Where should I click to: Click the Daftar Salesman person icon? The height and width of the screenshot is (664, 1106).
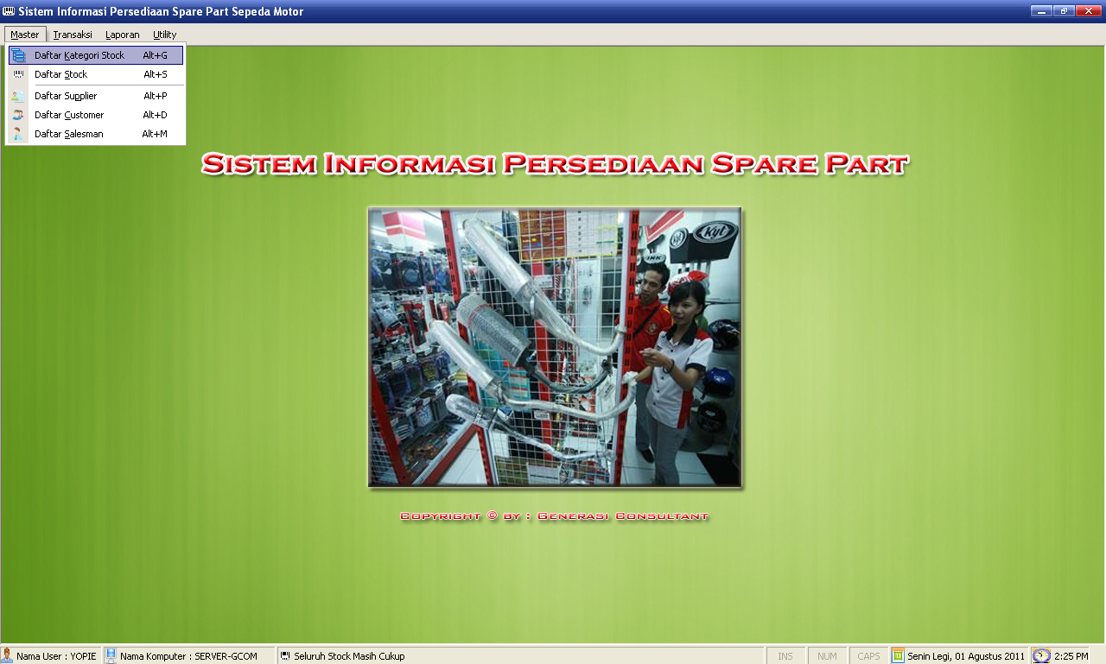point(18,134)
